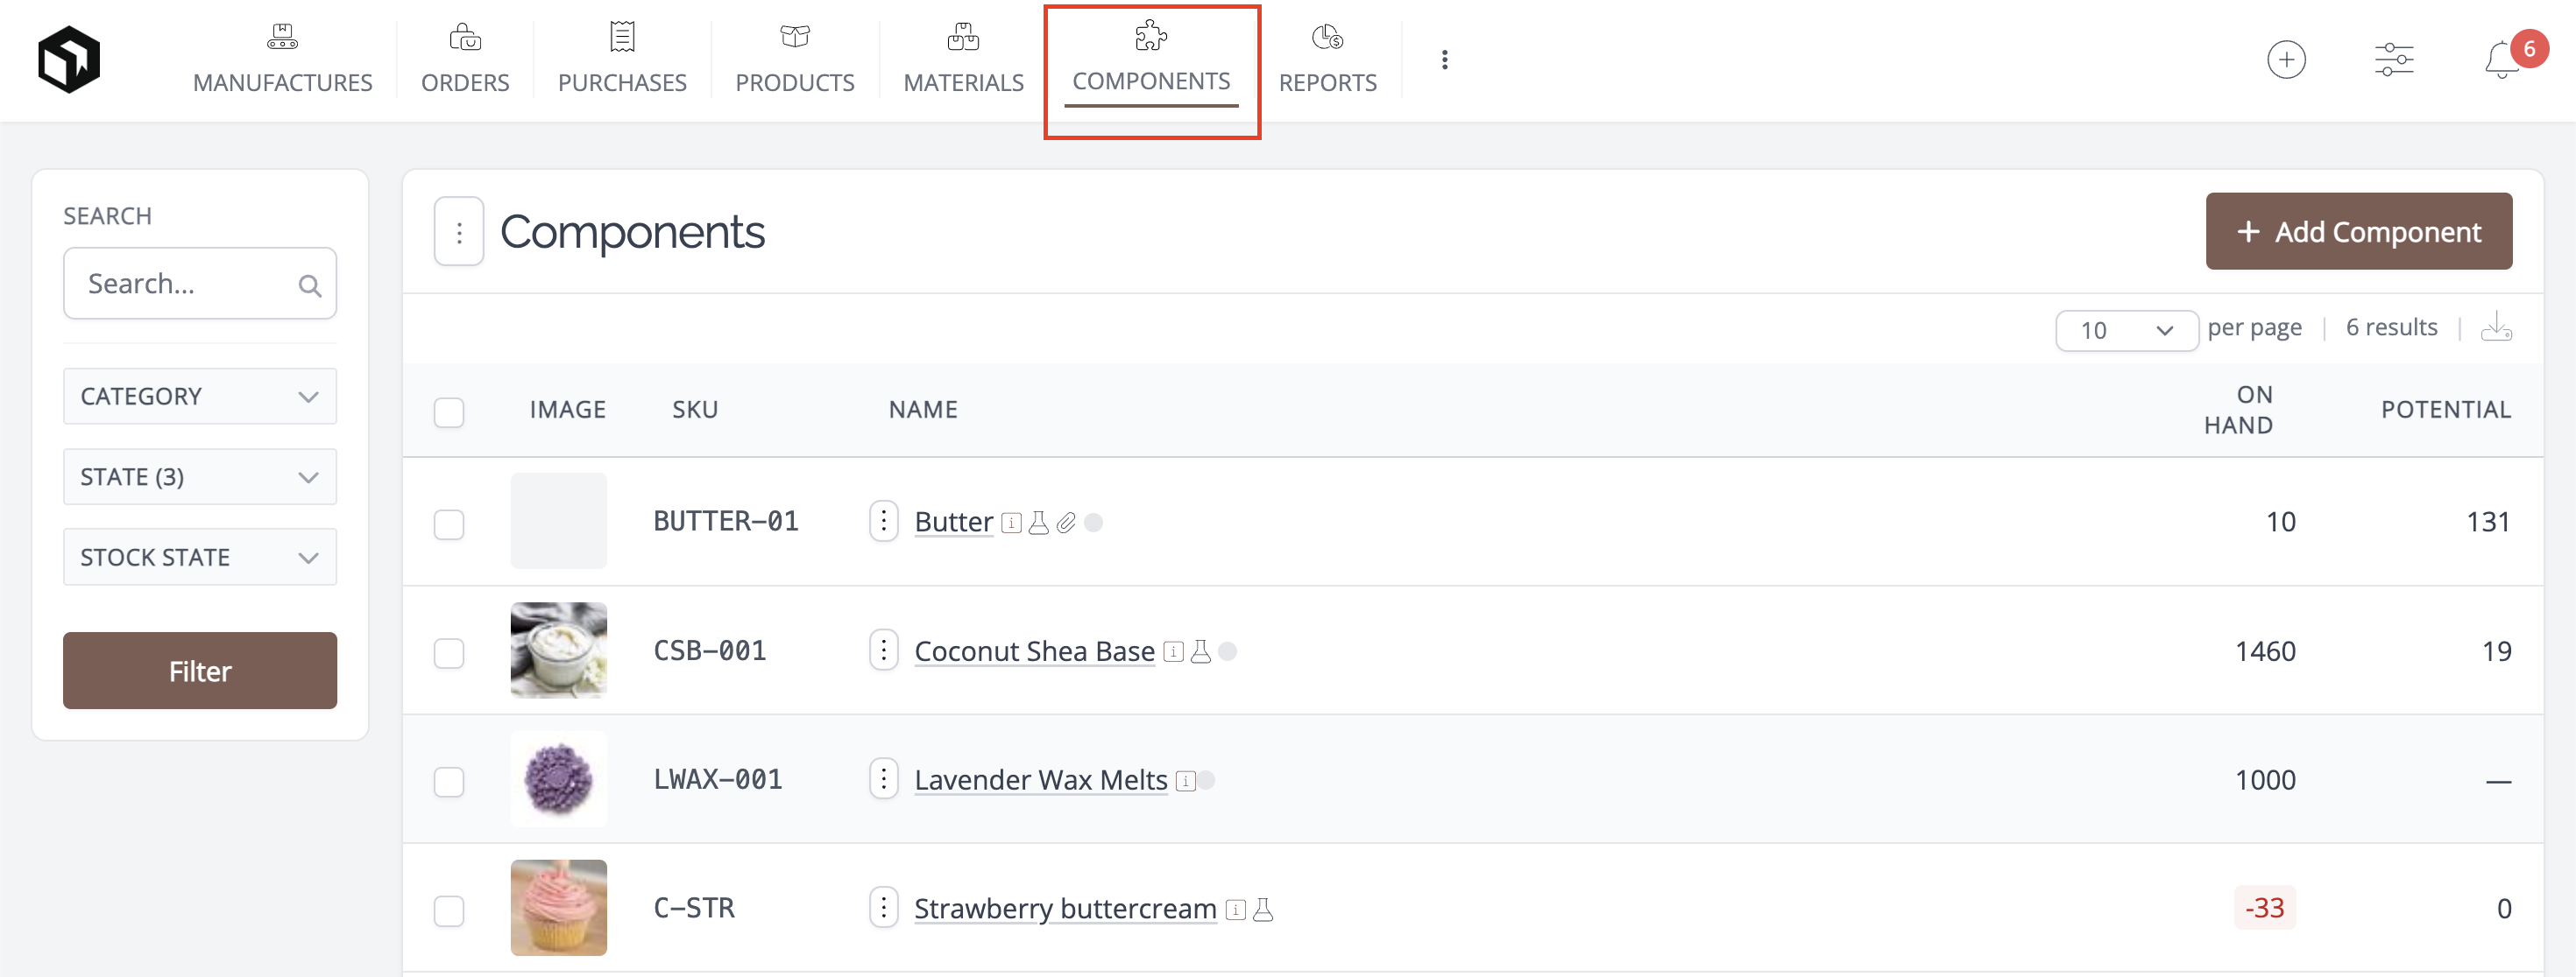Open the per page count dropdown

[x=2126, y=330]
